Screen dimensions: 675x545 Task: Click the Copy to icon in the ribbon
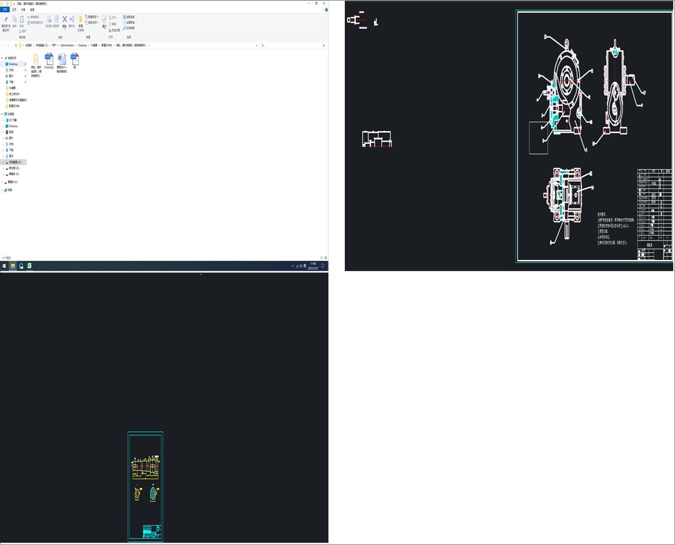(57, 19)
